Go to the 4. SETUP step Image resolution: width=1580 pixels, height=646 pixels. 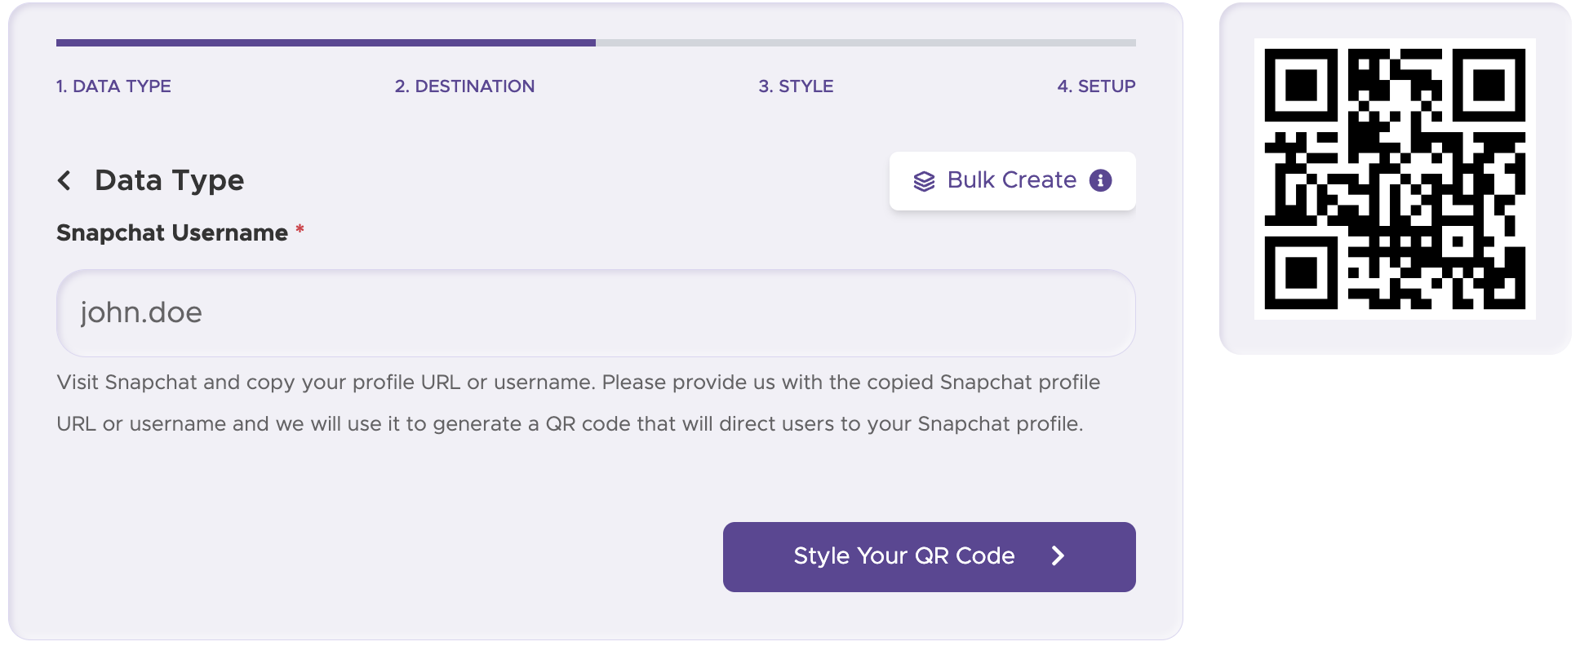point(1097,86)
